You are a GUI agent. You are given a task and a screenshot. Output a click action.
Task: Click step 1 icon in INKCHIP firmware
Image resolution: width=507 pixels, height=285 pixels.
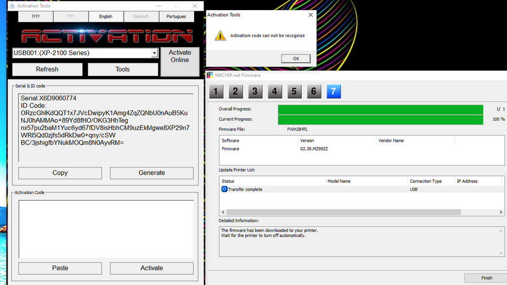(216, 91)
